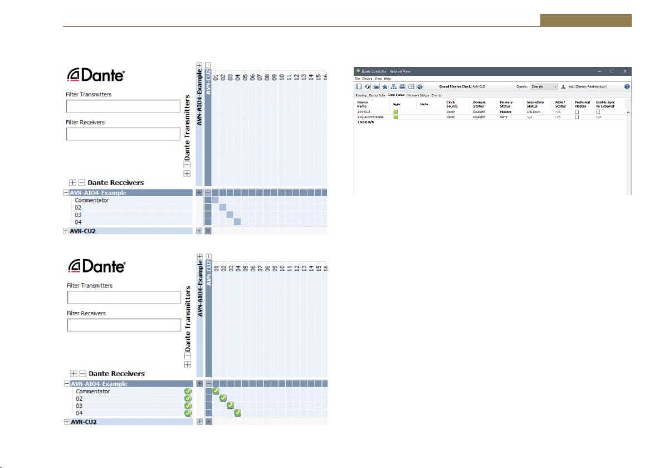Click the green subscription check at 02 crosspoint

[223, 398]
